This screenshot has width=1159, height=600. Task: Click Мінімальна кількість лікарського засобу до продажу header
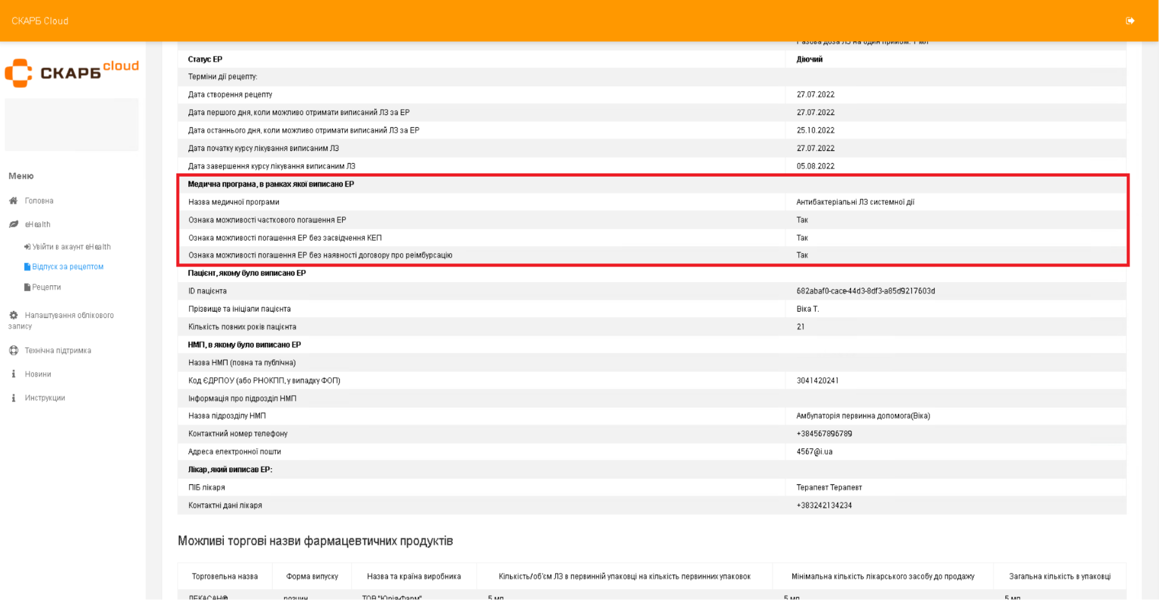click(x=882, y=576)
